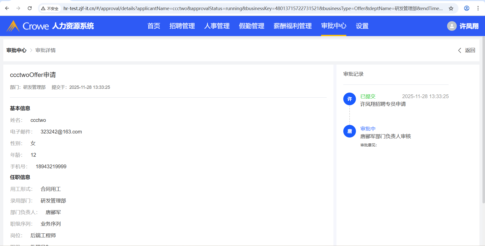Click the 许凤翔招聘专员申请 record entry

pyautogui.click(x=383, y=104)
